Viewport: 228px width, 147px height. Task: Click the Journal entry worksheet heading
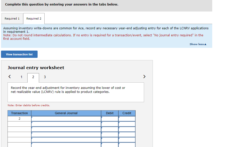click(36, 68)
